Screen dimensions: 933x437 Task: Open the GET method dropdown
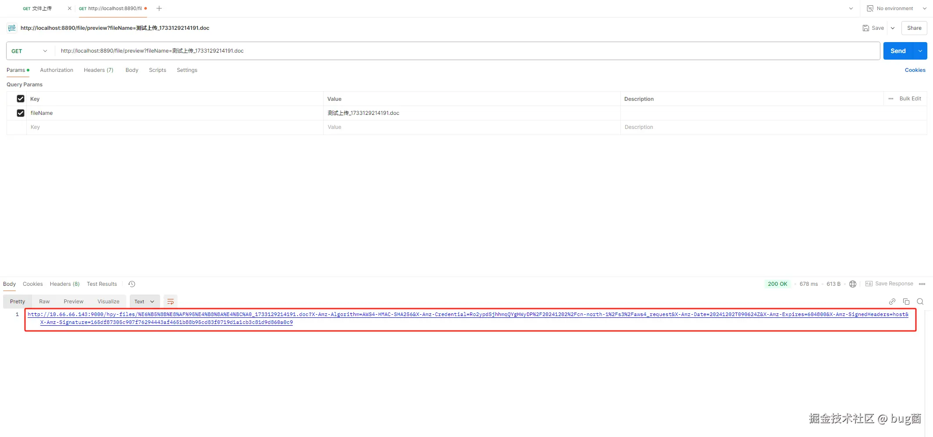click(x=29, y=51)
